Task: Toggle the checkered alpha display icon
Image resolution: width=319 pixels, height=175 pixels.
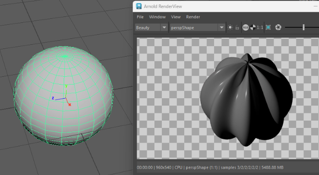Action: [x=253, y=27]
